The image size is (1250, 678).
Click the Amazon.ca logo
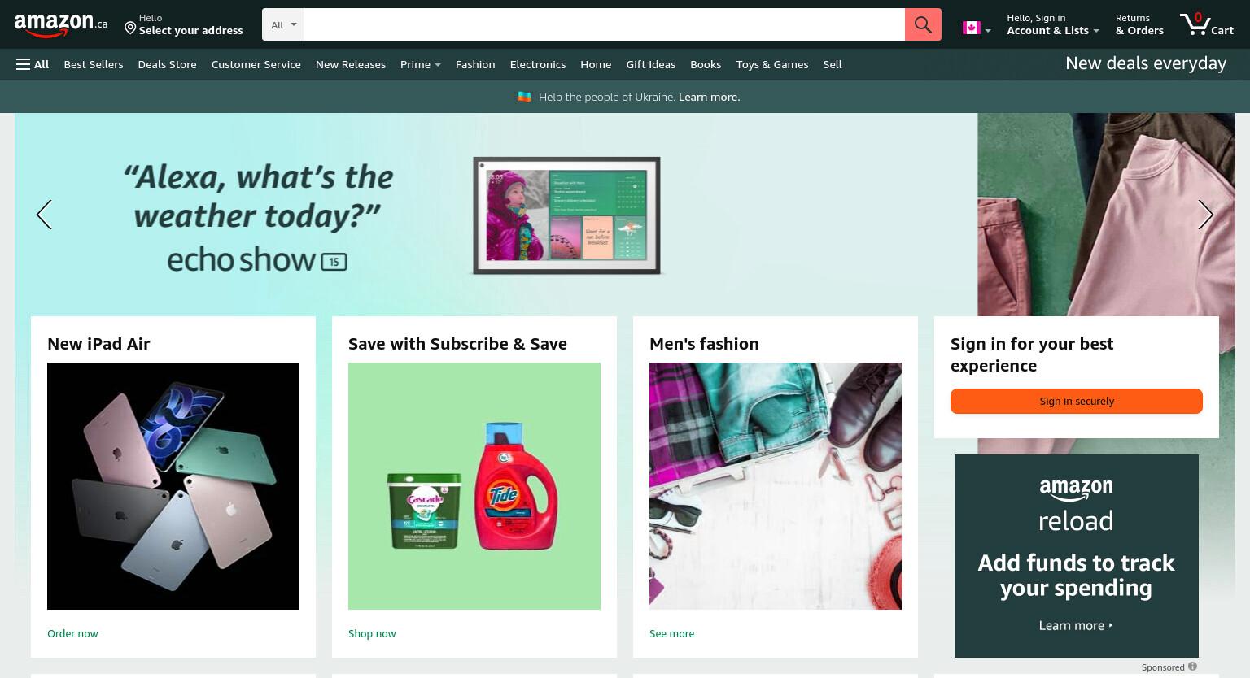pyautogui.click(x=61, y=25)
